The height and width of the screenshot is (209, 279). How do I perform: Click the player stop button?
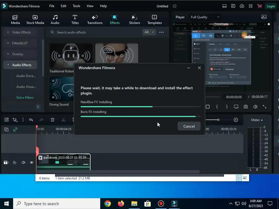[x=208, y=107]
